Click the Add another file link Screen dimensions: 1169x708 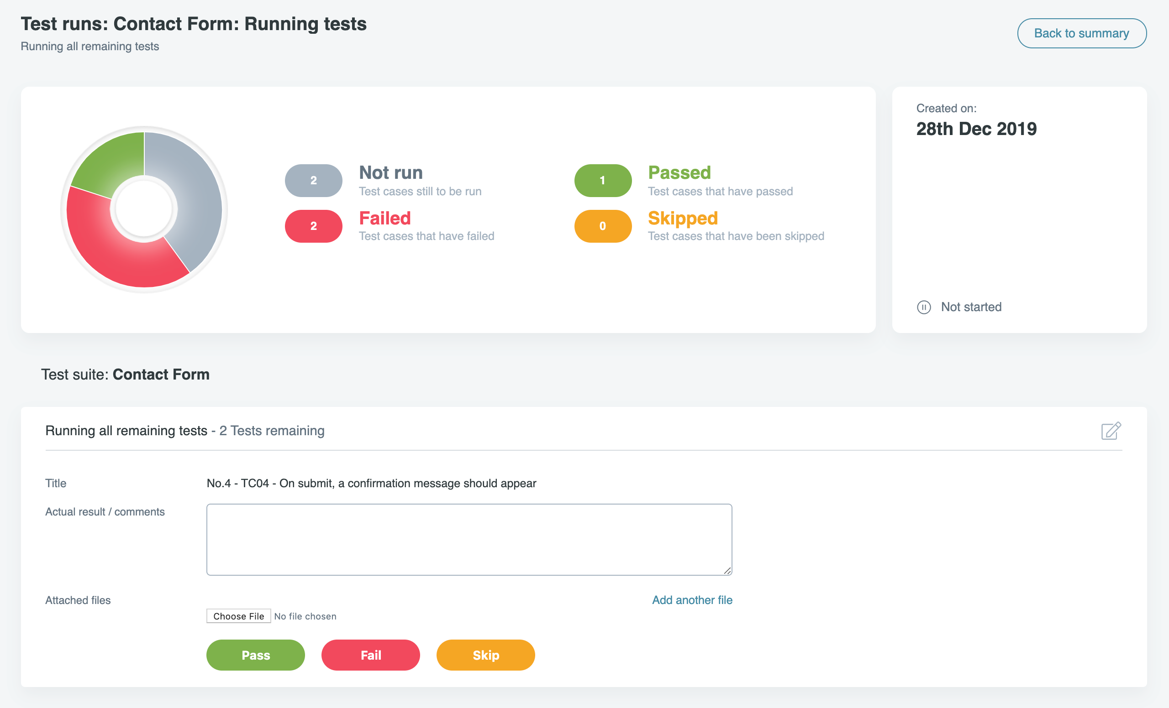click(x=691, y=599)
